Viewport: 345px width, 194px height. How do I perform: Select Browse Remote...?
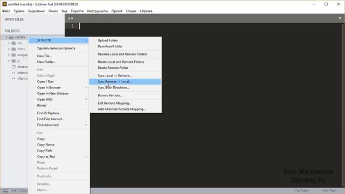click(x=125, y=95)
